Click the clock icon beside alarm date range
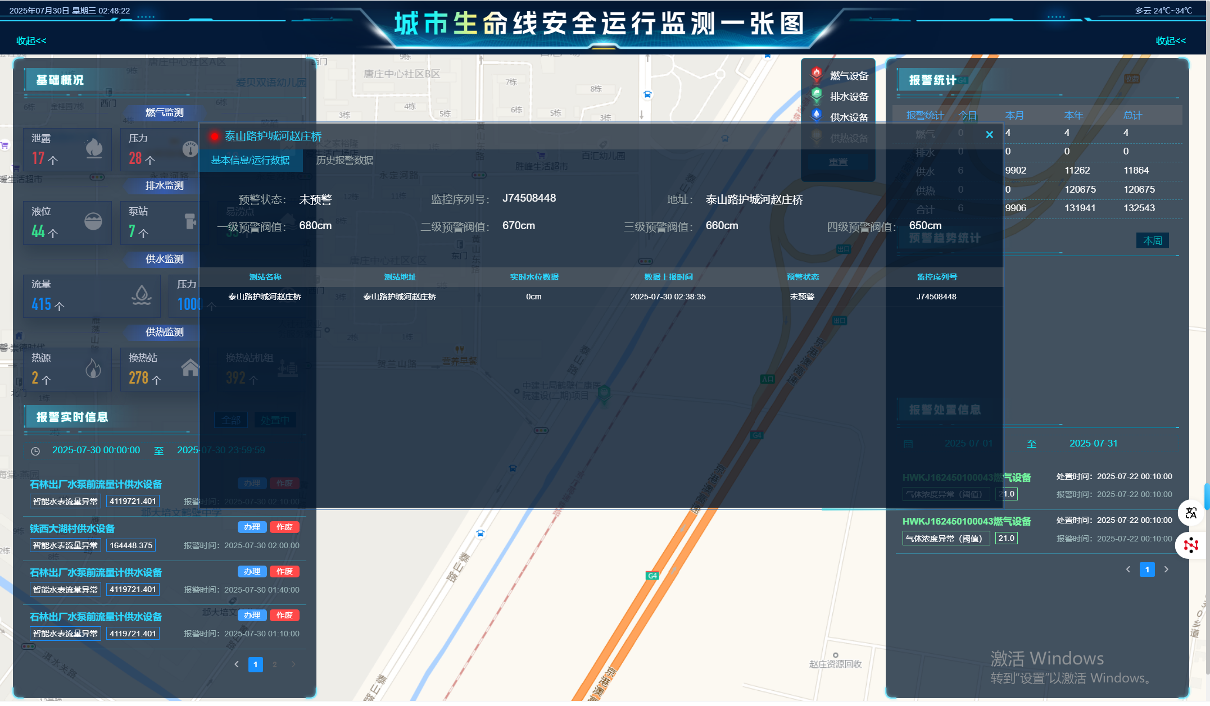This screenshot has height=706, width=1210. 35,451
